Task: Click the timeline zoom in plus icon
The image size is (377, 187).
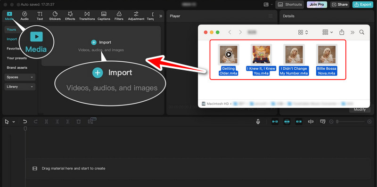Action: (369, 122)
